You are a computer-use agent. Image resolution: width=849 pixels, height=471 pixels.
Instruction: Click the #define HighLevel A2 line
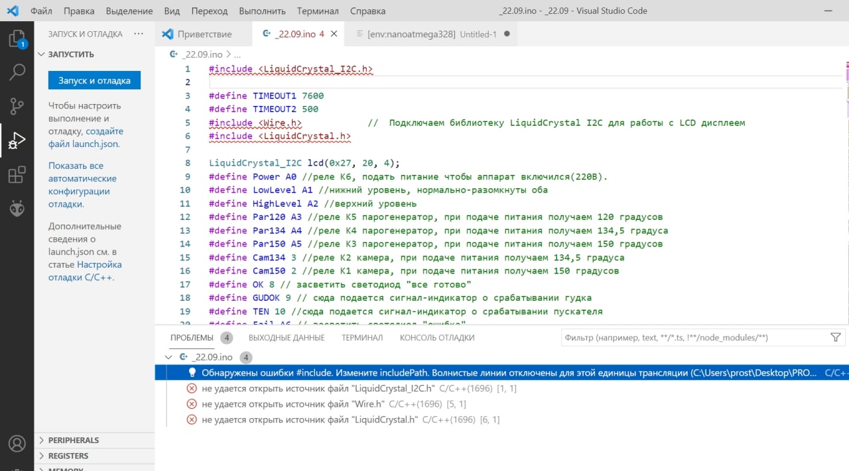click(312, 203)
